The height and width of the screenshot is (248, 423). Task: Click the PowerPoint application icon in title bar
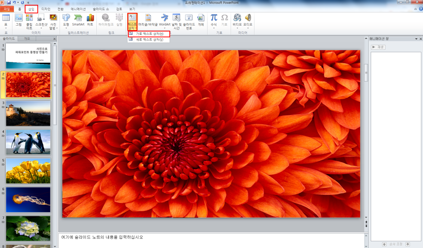pyautogui.click(x=3, y=3)
